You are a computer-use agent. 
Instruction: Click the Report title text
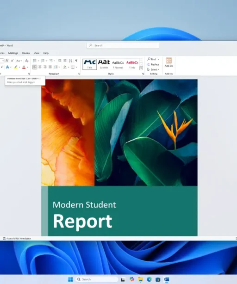82,221
